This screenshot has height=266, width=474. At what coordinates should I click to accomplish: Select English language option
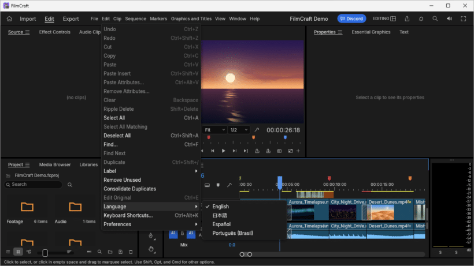coord(245,207)
